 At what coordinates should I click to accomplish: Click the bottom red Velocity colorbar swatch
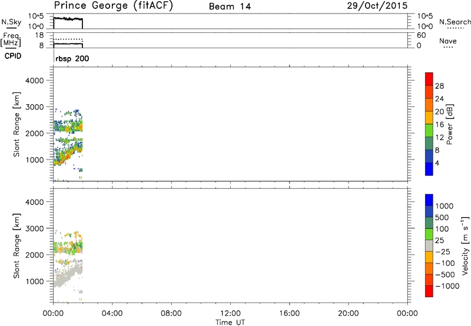429,291
